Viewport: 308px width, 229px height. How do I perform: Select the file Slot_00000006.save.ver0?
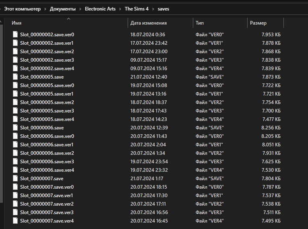click(47, 136)
